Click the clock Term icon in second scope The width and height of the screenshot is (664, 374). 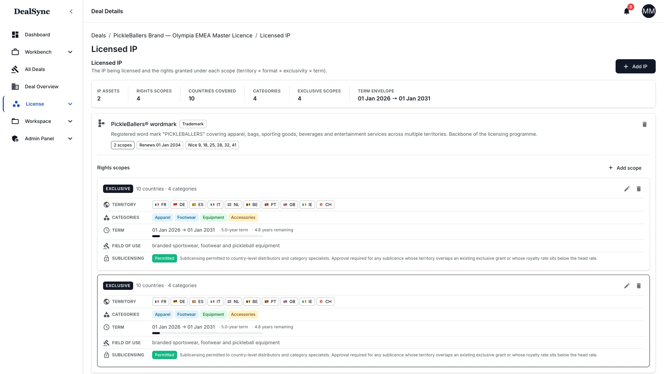tap(107, 327)
